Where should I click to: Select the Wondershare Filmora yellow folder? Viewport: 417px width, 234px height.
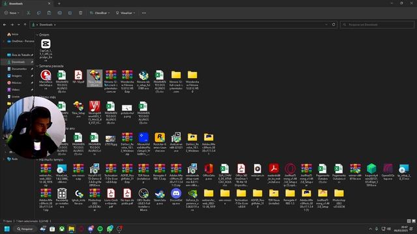pos(192,81)
